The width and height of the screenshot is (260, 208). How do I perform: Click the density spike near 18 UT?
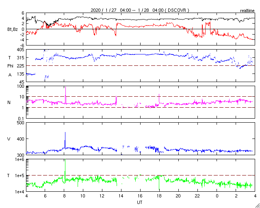tap(159, 98)
